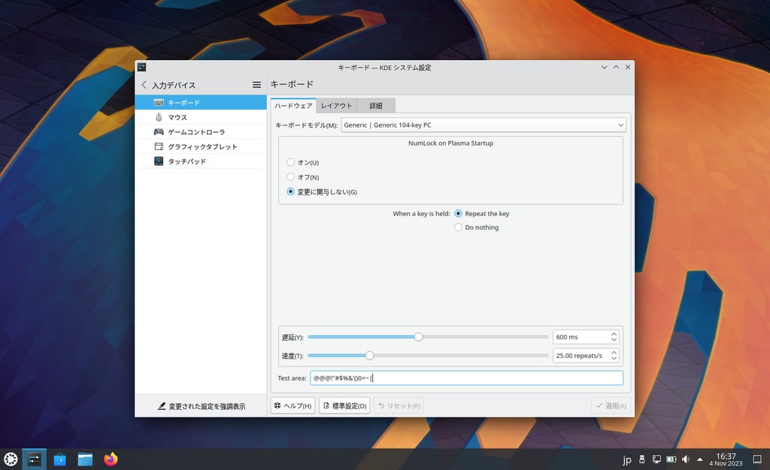Open the battery status tray icon

coord(671,459)
